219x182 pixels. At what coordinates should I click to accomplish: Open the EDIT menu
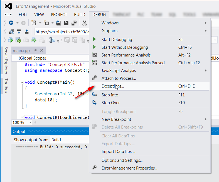pos(23,15)
